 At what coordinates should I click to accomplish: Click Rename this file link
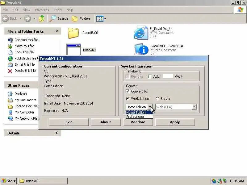tap(26, 40)
